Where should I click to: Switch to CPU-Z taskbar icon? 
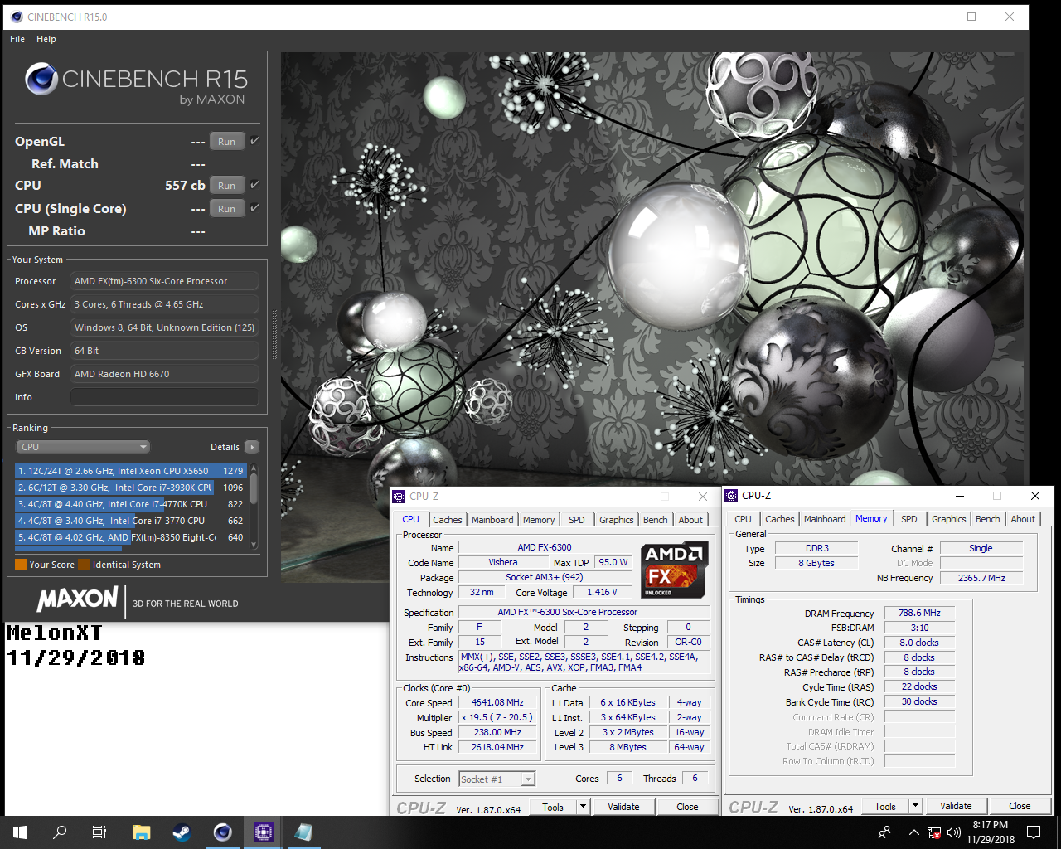tap(263, 832)
